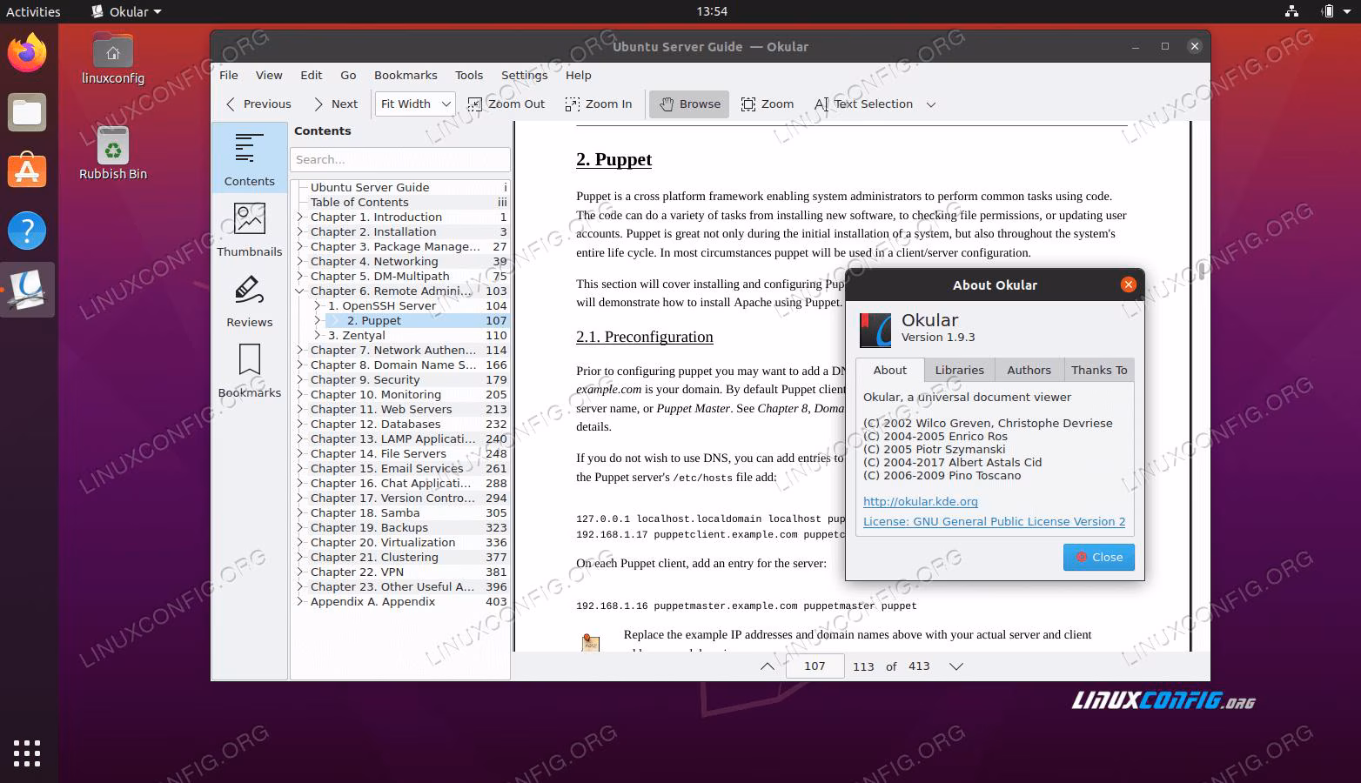
Task: Jump to previous page using up chevron
Action: pyautogui.click(x=767, y=666)
